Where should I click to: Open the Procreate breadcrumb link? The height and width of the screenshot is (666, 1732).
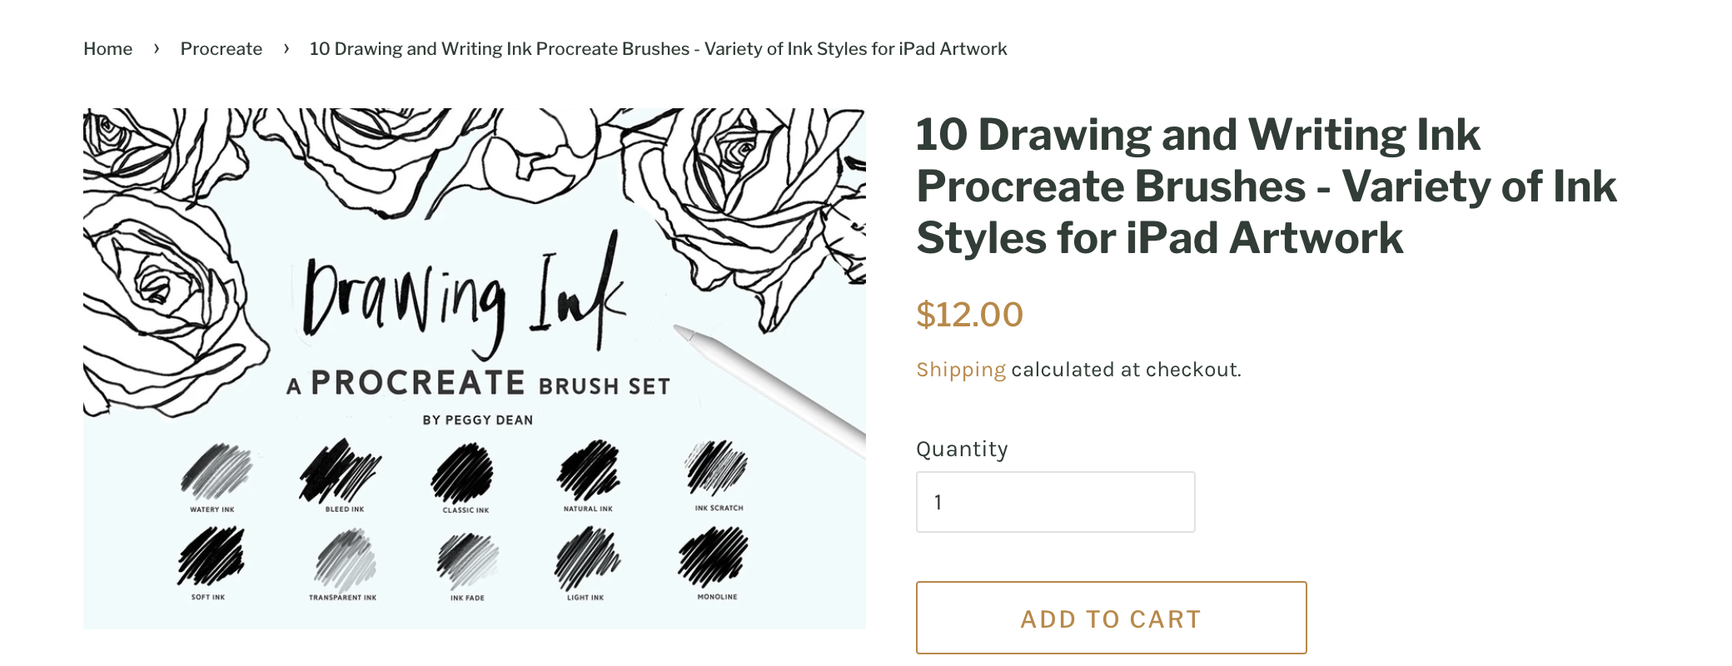coord(221,49)
